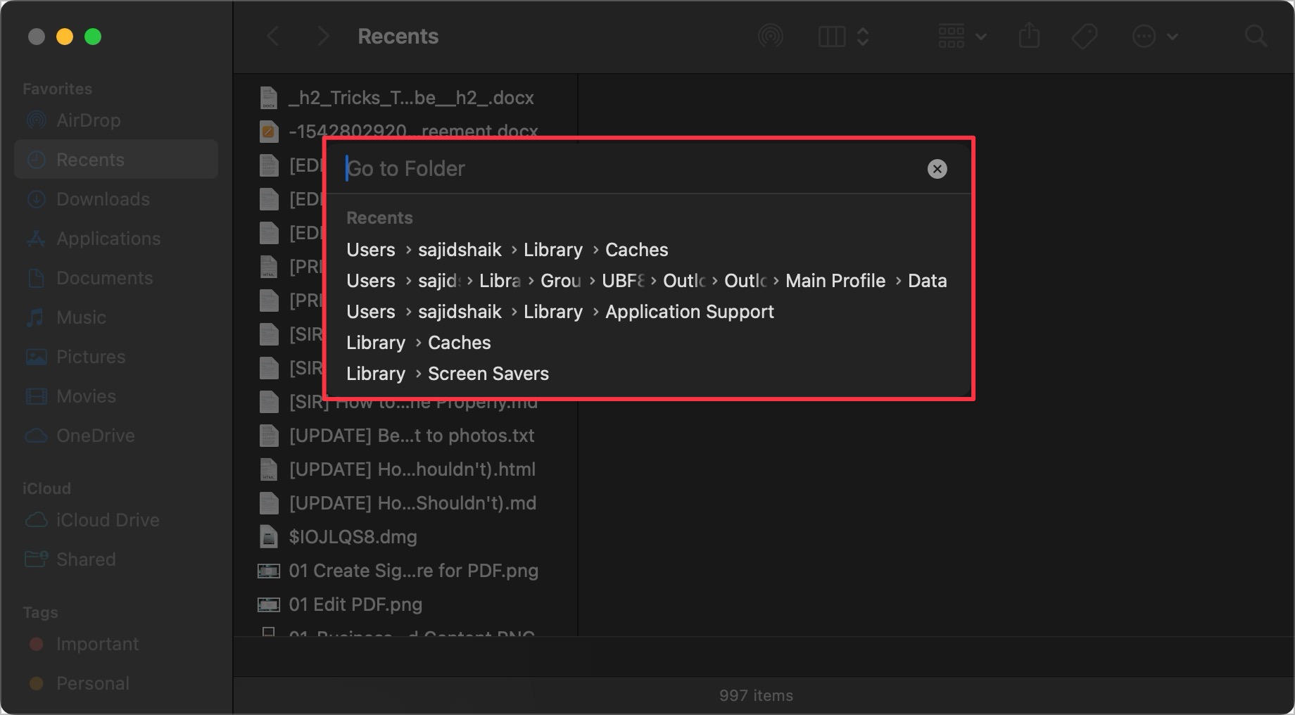The width and height of the screenshot is (1295, 715).
Task: Open Downloads in the sidebar
Action: (103, 199)
